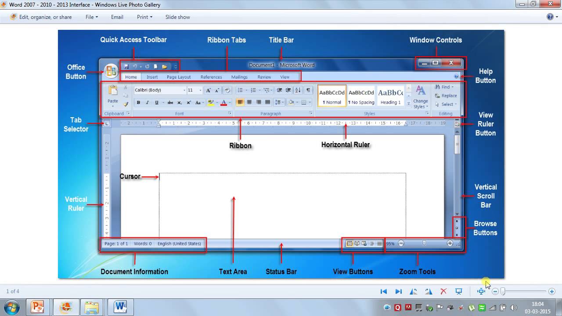
Task: Select the Page Layout ribbon tab
Action: pos(179,77)
